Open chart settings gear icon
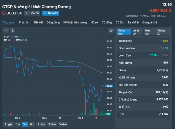175x129 pixels. [111, 31]
